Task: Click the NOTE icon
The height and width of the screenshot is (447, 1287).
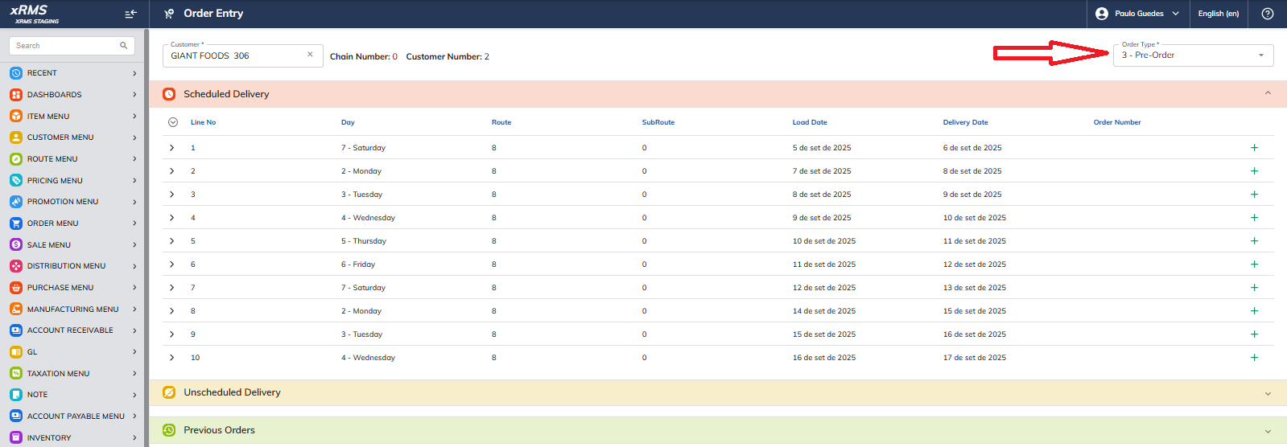Action: point(16,395)
